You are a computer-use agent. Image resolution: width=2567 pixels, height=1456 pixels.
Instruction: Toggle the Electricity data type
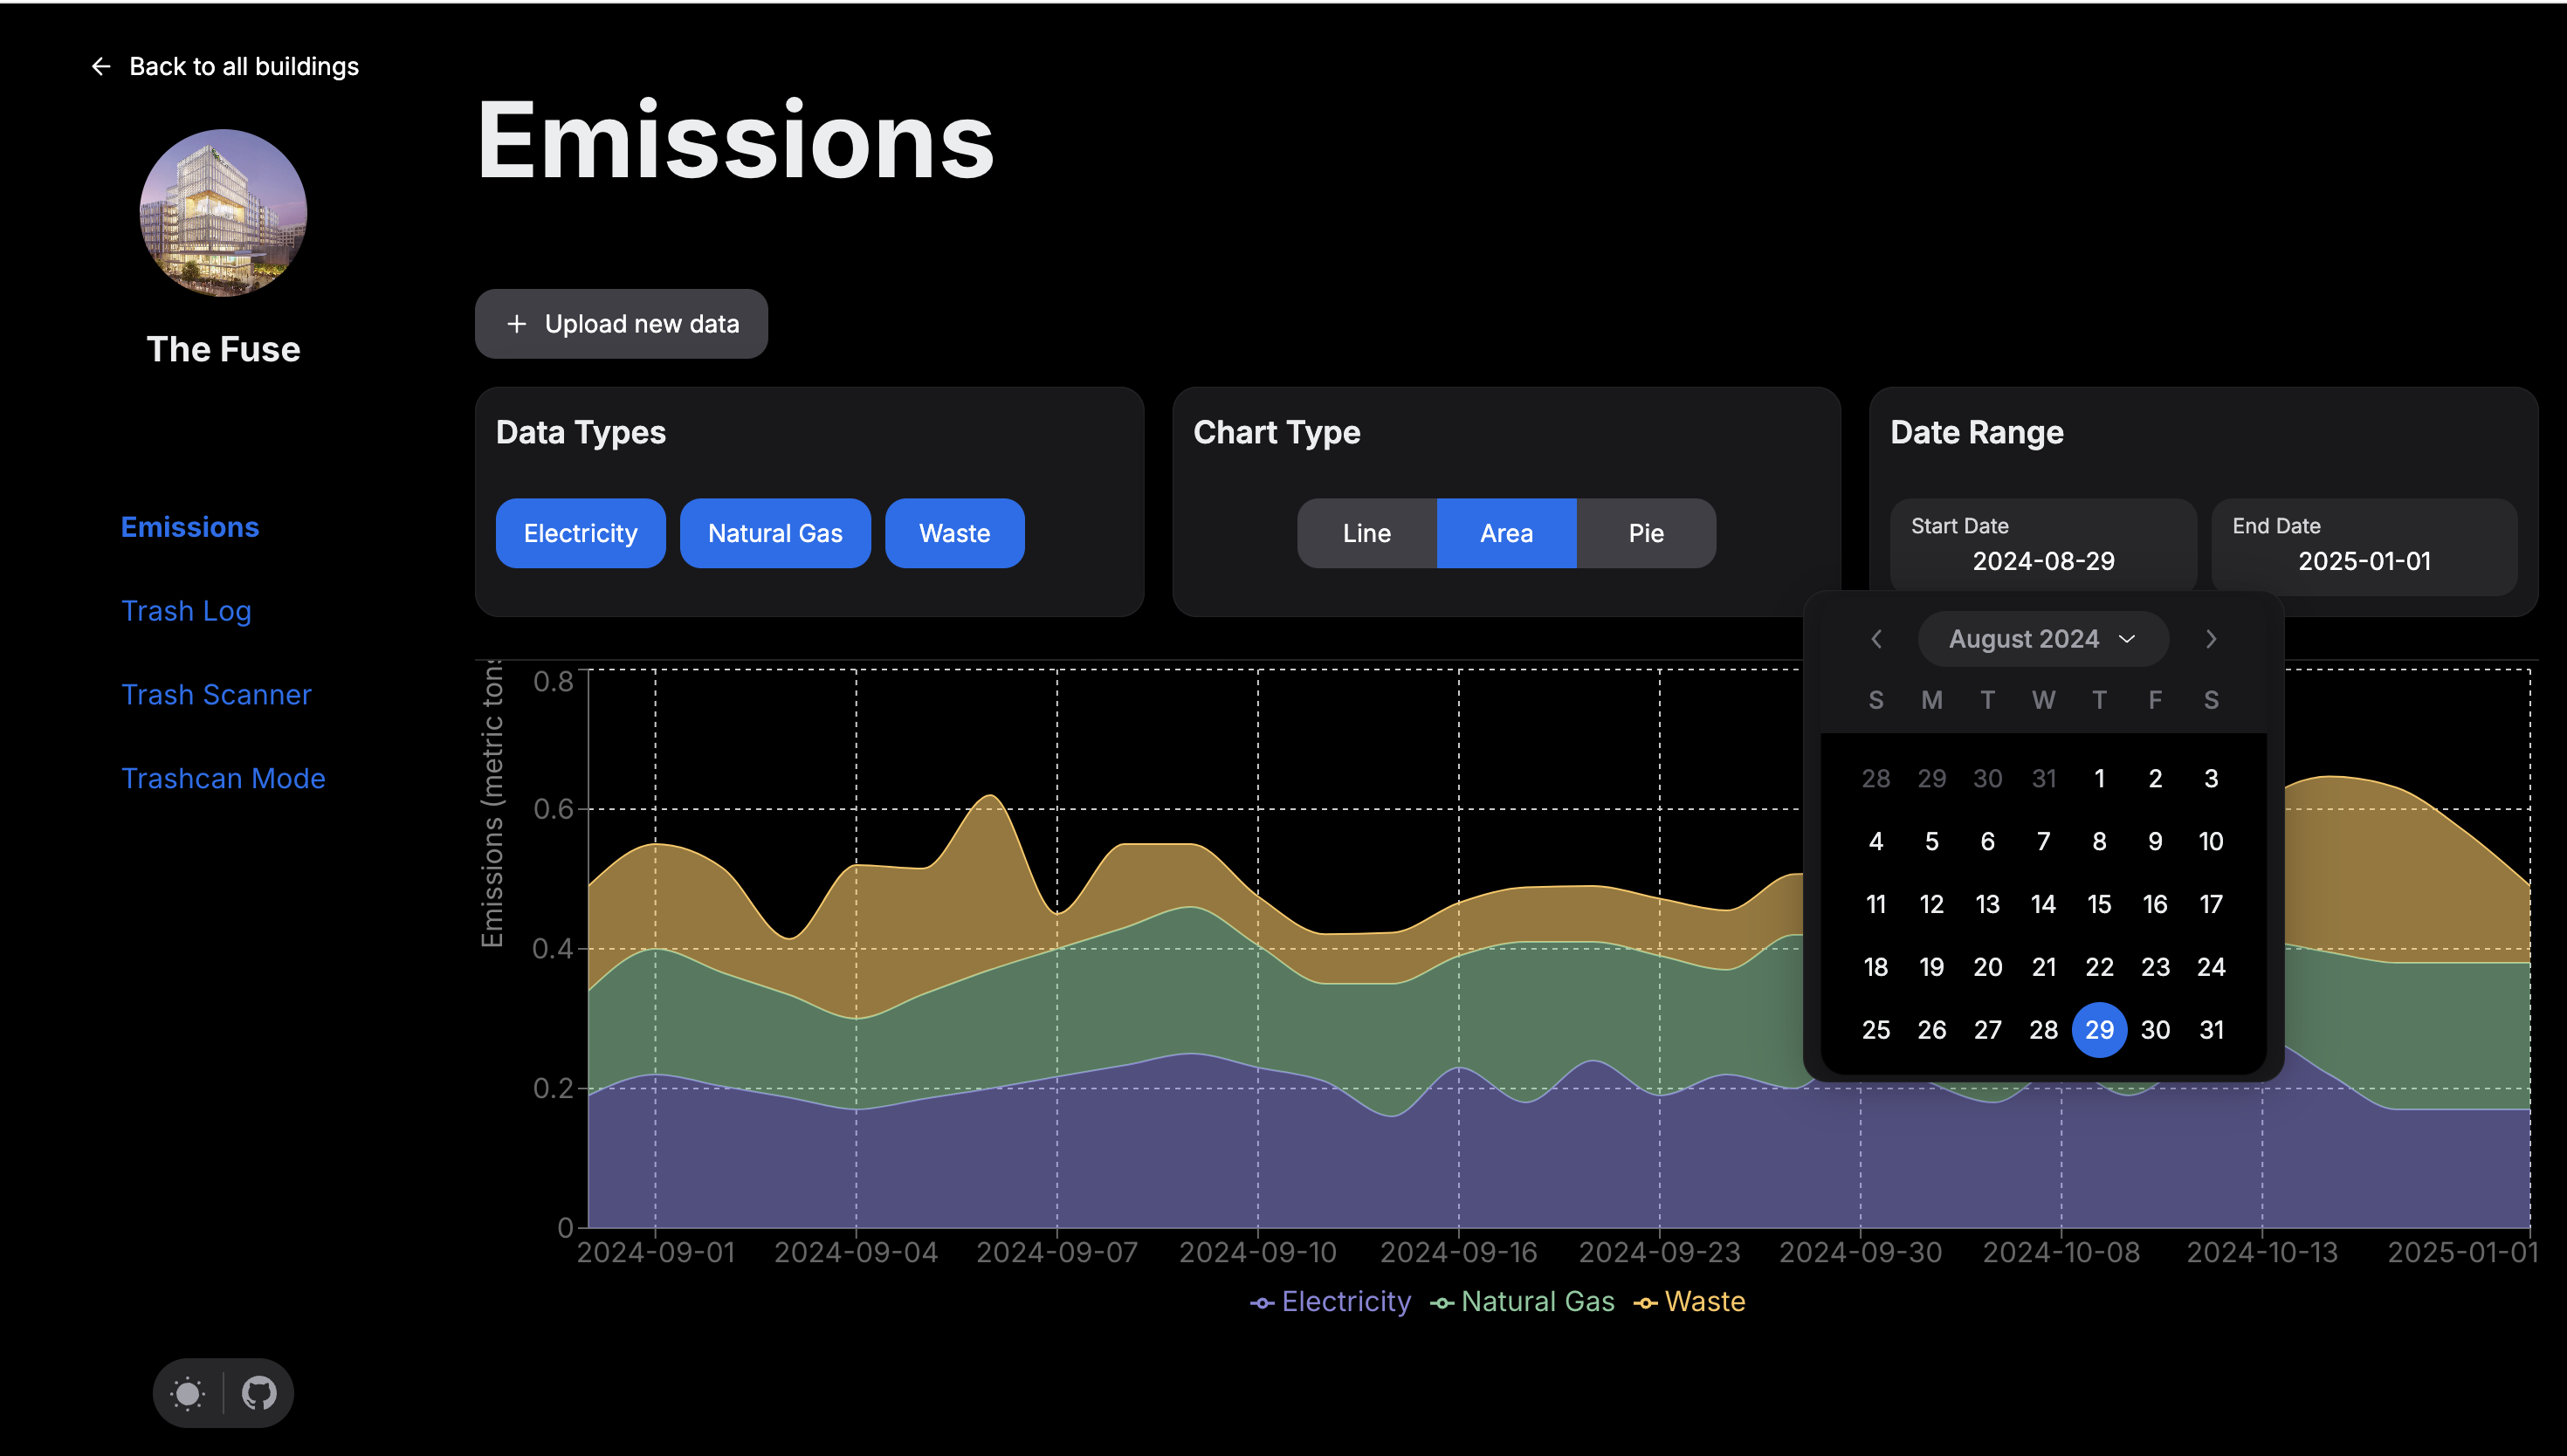click(x=580, y=533)
